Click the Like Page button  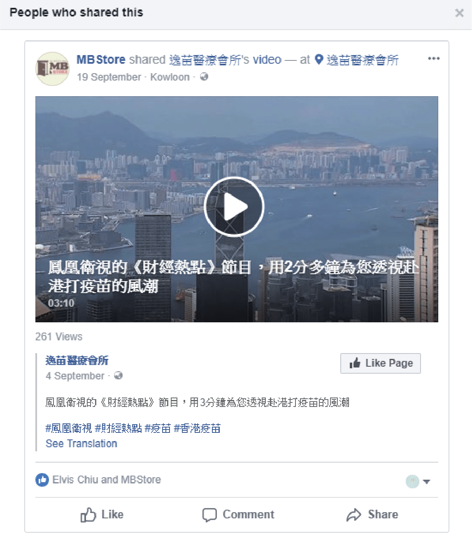tap(381, 363)
